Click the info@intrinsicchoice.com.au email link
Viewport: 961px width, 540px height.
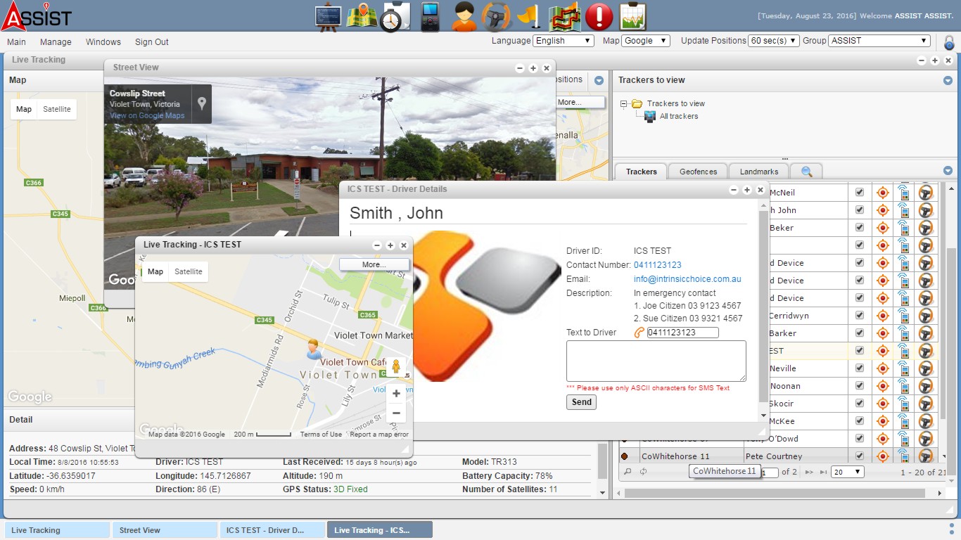point(687,279)
